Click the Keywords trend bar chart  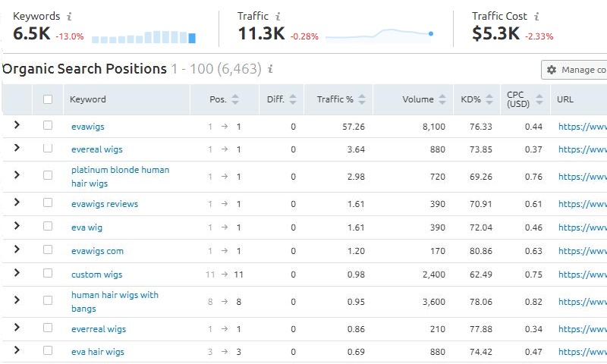143,37
